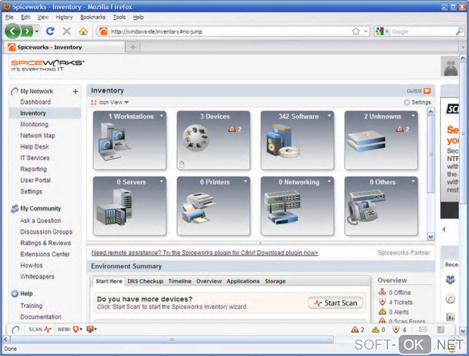Viewport: 469px width, 356px height.
Task: Open Firefox home page icon
Action: coord(83,31)
